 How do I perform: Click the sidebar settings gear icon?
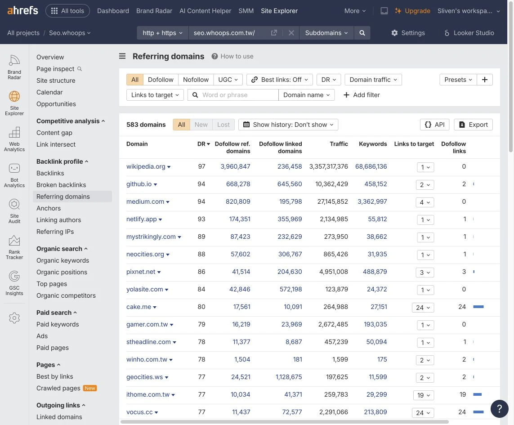[14, 318]
